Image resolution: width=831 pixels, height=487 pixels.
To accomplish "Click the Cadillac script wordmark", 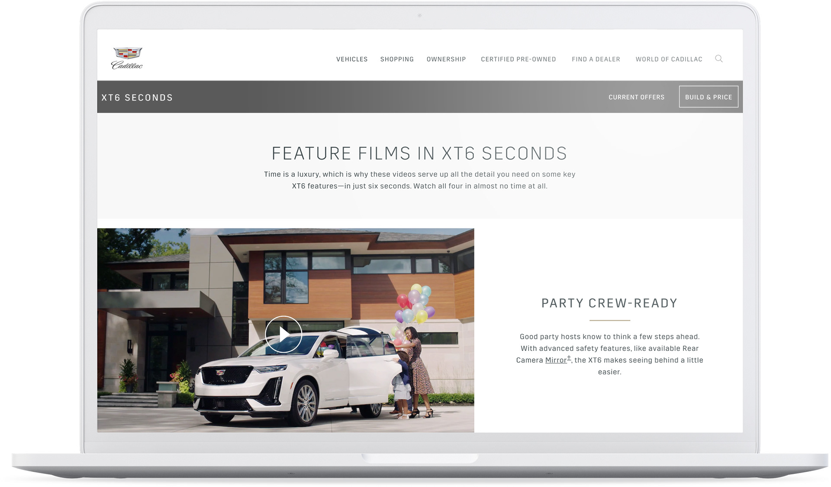I will [127, 65].
